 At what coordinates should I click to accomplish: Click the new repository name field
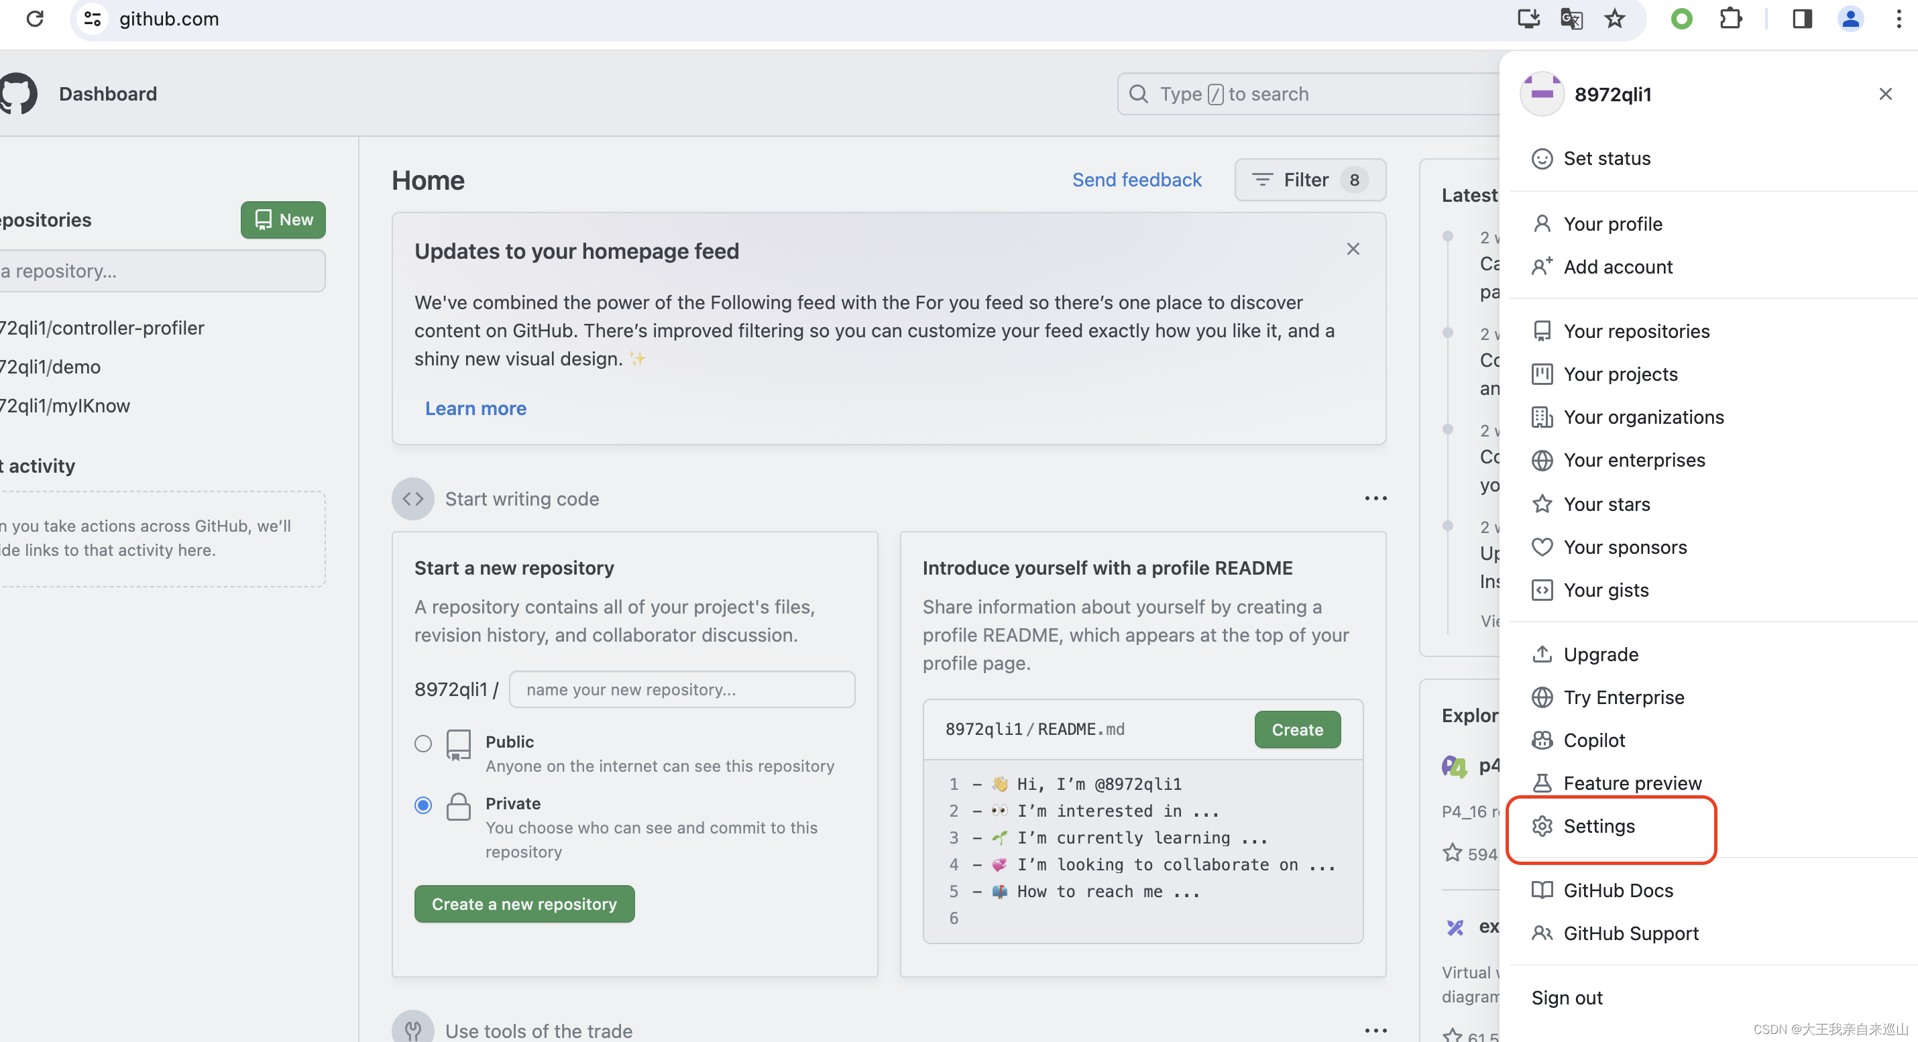coord(681,689)
